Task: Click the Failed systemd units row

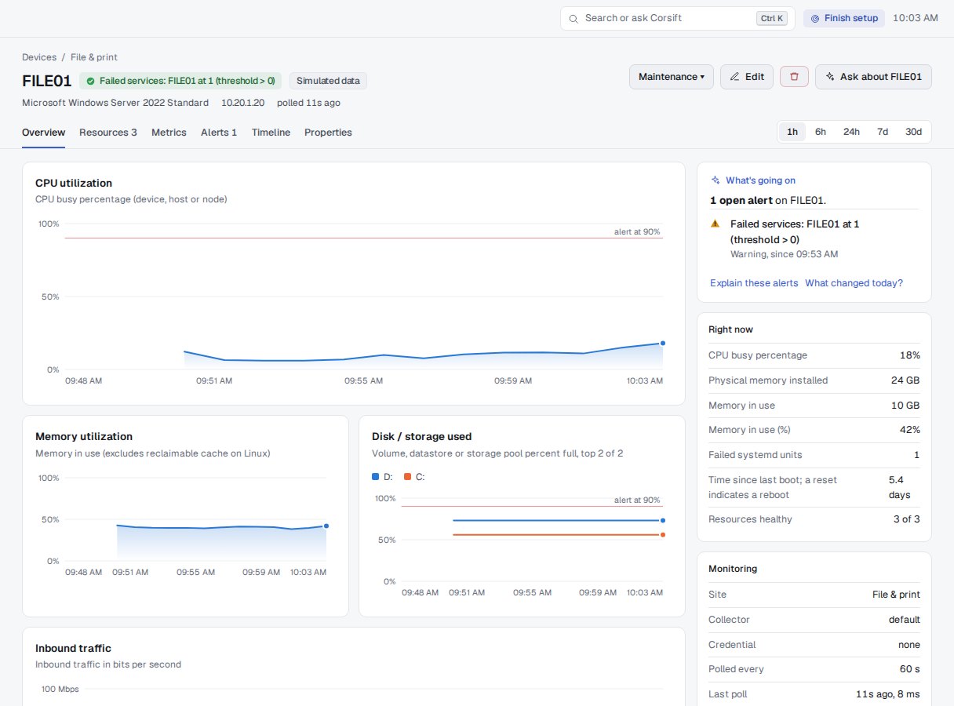Action: (814, 455)
